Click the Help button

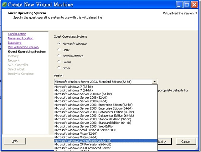coord(15,141)
